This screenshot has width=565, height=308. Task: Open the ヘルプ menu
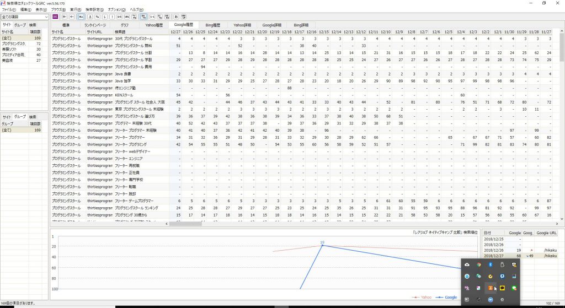[x=137, y=10]
